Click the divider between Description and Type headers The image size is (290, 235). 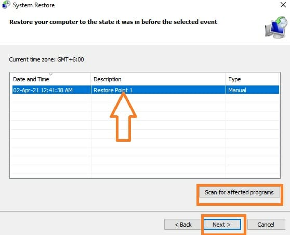[x=226, y=79]
